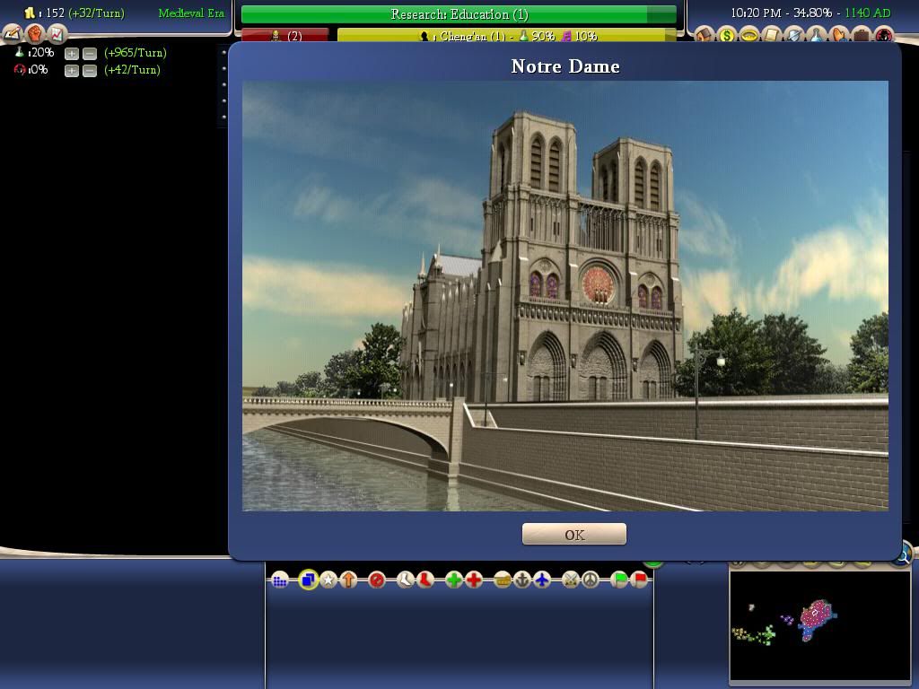Click the Notre Dame wonder image
Screen dimensions: 919x689
click(x=565, y=296)
